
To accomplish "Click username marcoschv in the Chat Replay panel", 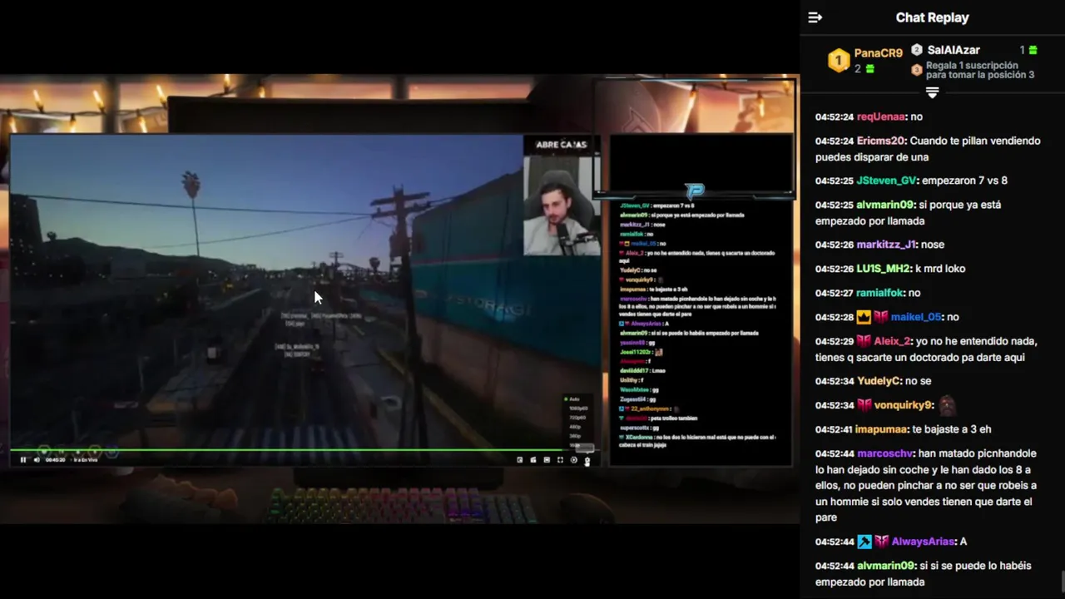I will pyautogui.click(x=885, y=453).
